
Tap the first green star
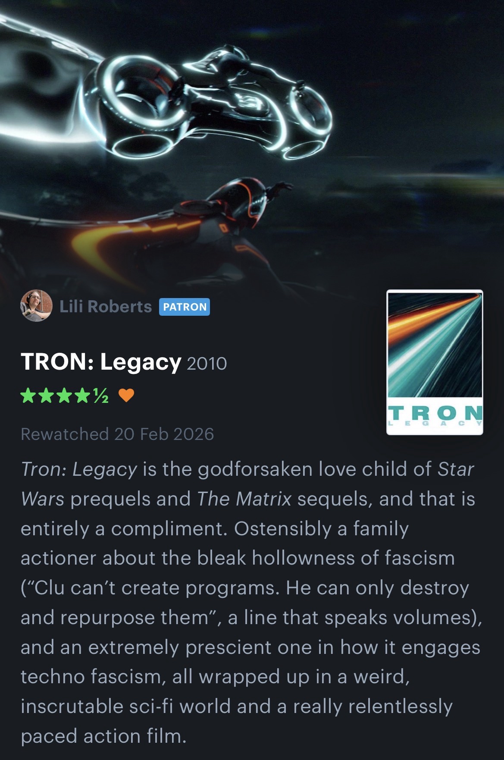28,395
